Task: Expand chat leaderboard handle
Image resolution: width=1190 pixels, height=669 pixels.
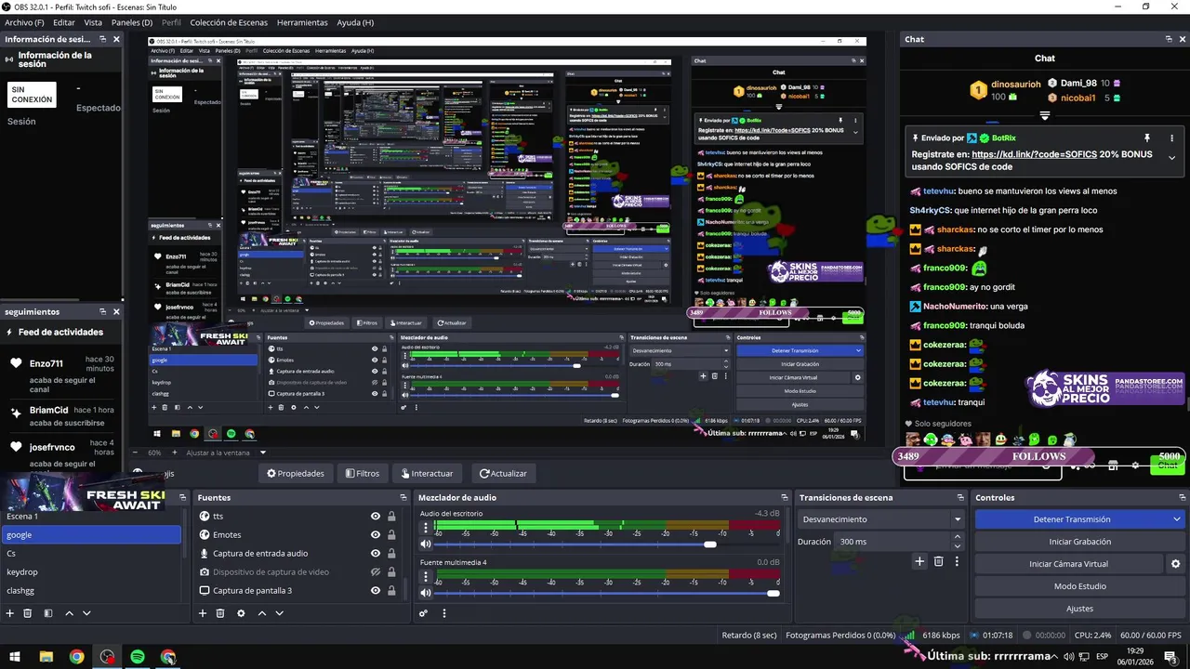Action: [x=1045, y=116]
